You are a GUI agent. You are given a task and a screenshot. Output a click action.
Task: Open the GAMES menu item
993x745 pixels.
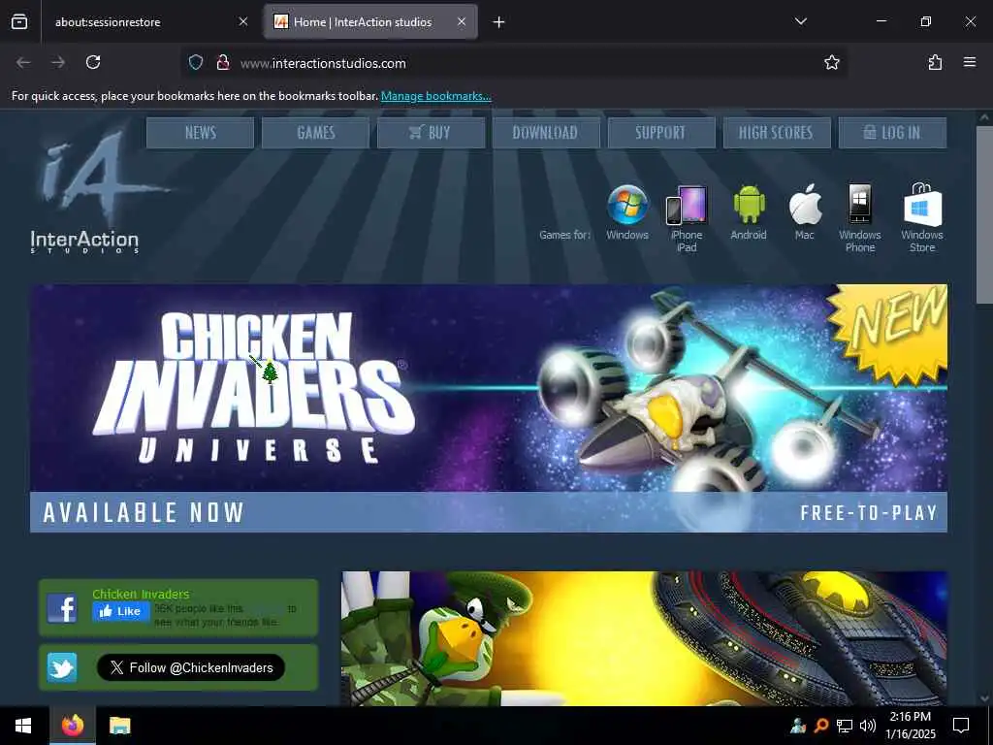click(x=315, y=132)
